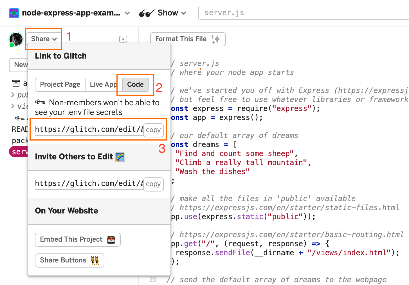Click the "Find and count some sheep" string
This screenshot has width=409, height=285.
coord(235,153)
